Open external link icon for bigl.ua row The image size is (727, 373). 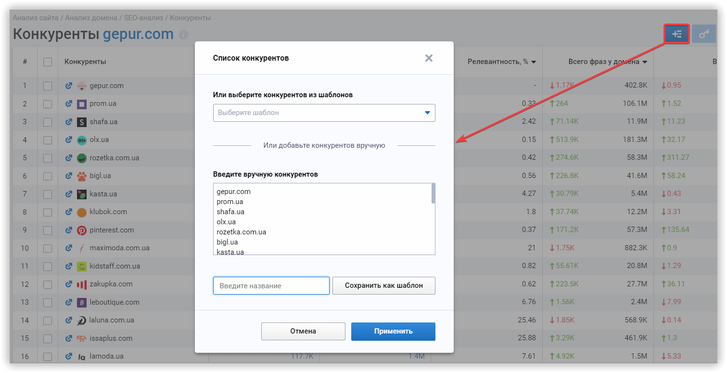(x=68, y=176)
